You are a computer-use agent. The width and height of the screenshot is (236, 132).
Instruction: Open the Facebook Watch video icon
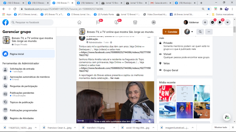[x=117, y=22]
